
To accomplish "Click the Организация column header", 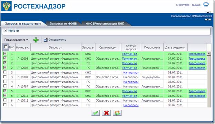I will click(x=108, y=48).
